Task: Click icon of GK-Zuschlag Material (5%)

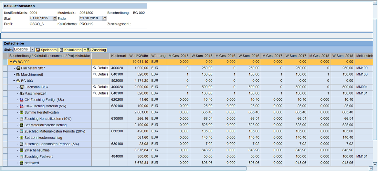Action: [22, 106]
